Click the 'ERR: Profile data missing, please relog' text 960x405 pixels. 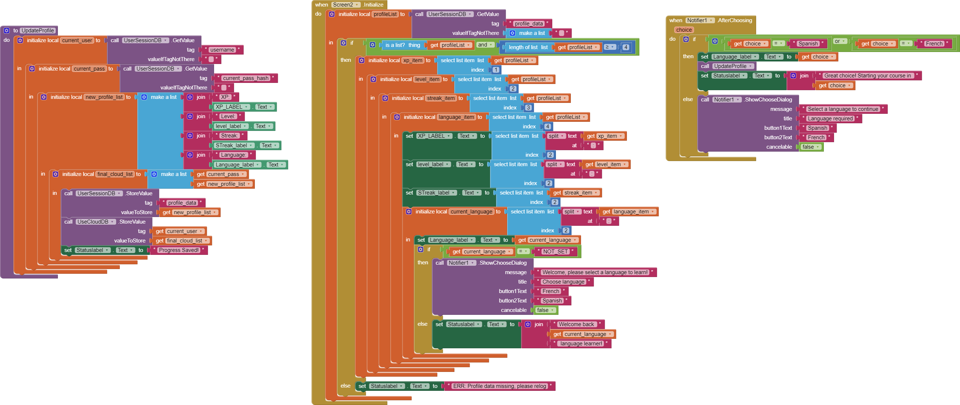click(x=499, y=386)
